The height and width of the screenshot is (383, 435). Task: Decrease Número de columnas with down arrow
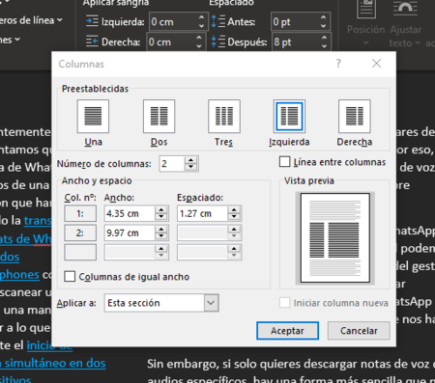click(x=191, y=167)
